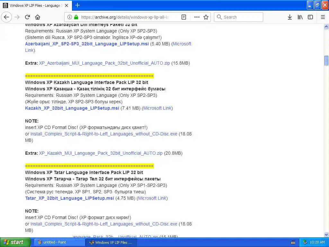This screenshot has height=247, width=329.
Task: Click heading Windows XP Tatar Language Interface Pack
Action: (84, 173)
